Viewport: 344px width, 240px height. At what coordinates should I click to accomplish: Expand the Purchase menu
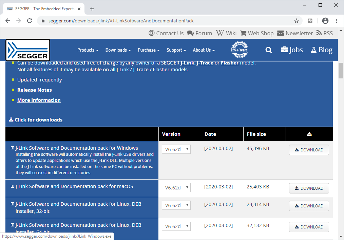tap(149, 50)
